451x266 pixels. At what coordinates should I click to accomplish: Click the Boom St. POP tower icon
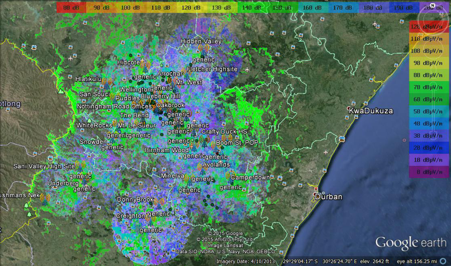tap(213, 144)
